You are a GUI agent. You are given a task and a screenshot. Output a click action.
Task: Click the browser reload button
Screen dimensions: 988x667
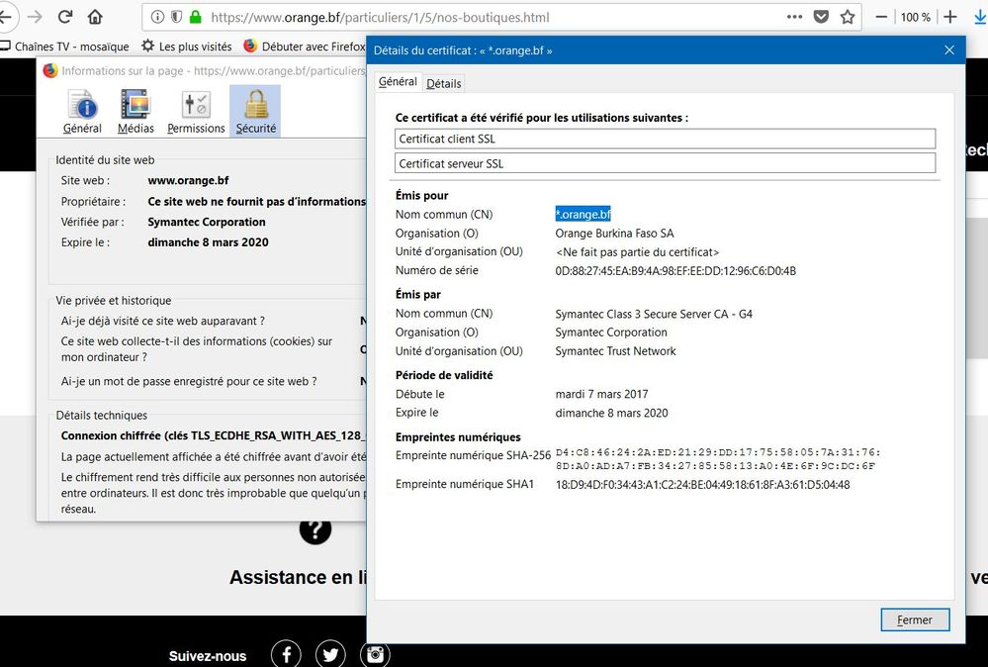pos(65,17)
